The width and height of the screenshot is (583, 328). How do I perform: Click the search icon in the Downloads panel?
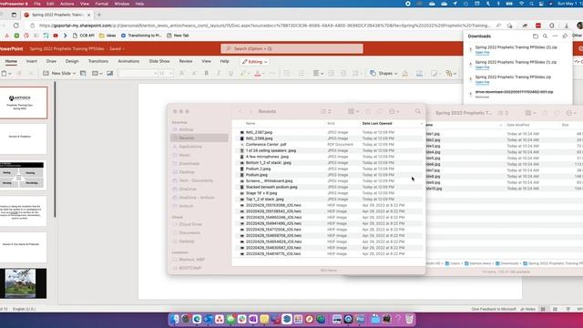tap(545, 36)
